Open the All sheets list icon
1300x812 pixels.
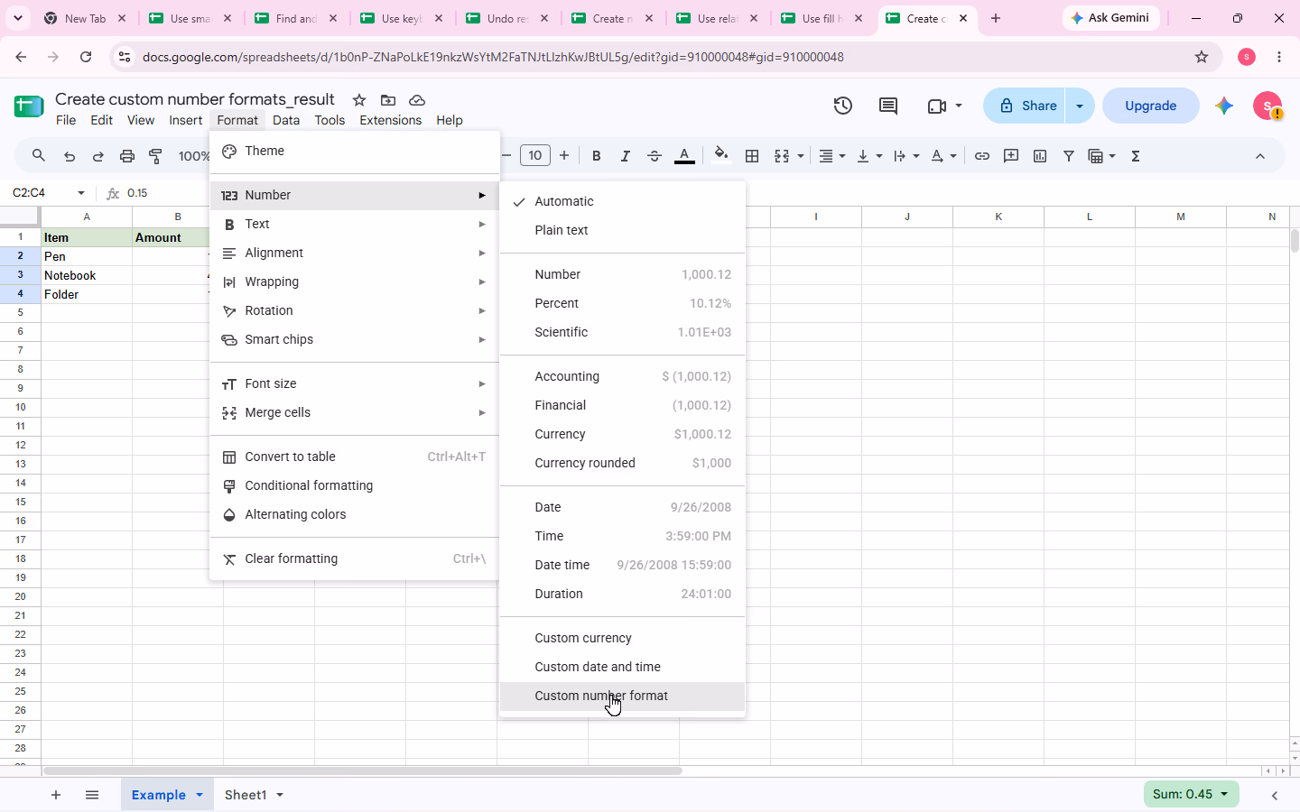pyautogui.click(x=92, y=795)
